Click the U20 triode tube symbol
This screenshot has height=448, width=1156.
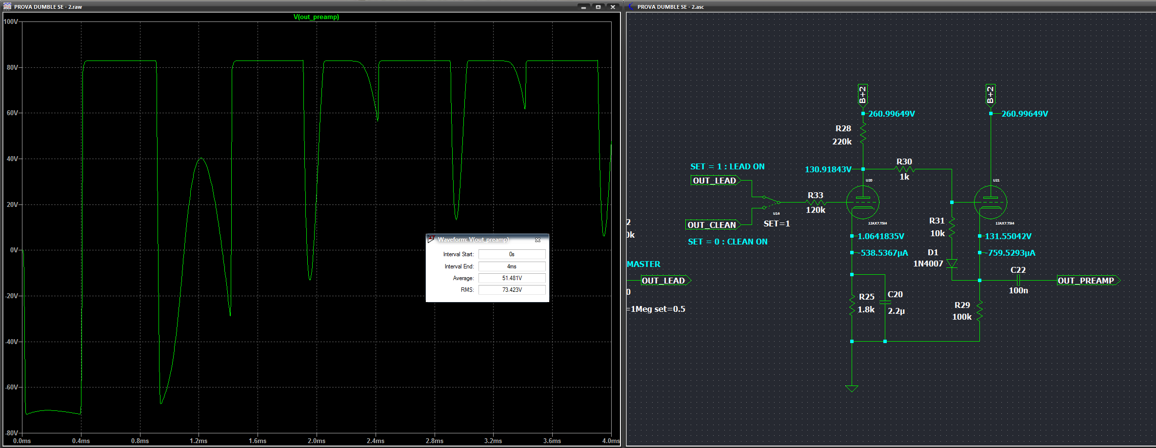[x=862, y=202]
